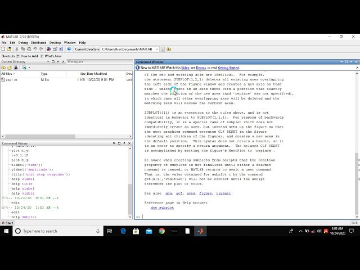Image resolution: width=360 pixels, height=270 pixels.
Task: Click the gcf help link
Action: 179,193
